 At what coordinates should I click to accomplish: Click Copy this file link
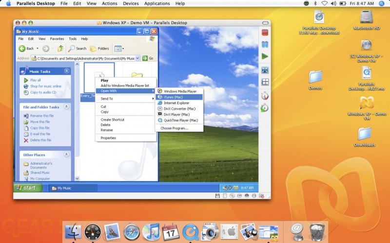40,128
